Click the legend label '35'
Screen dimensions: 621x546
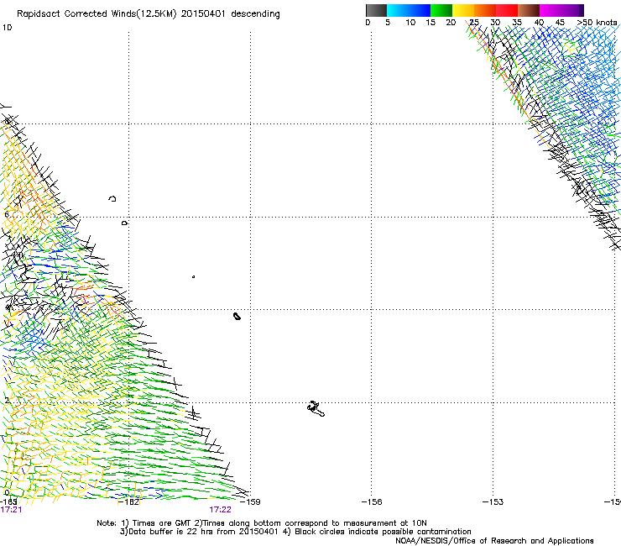(517, 23)
